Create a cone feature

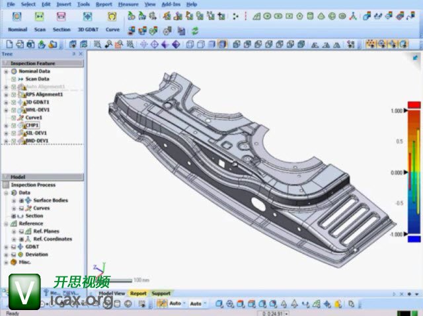pyautogui.click(x=321, y=17)
